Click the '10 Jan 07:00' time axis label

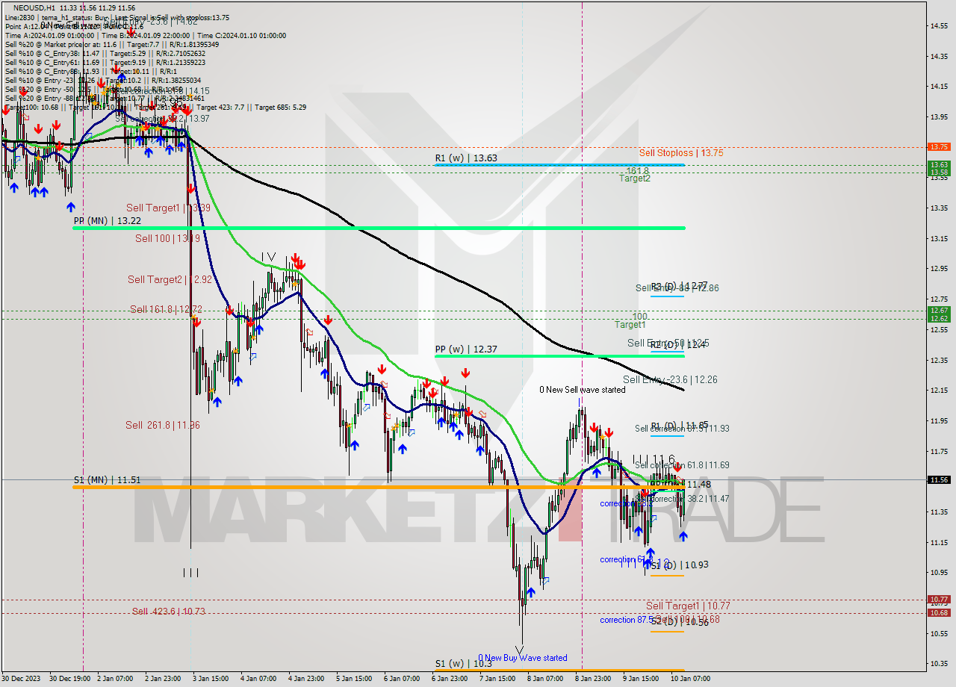point(690,679)
